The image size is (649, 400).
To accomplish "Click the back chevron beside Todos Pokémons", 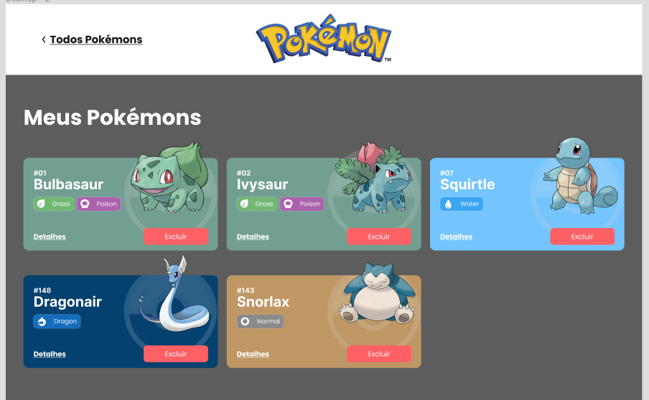I will (44, 39).
